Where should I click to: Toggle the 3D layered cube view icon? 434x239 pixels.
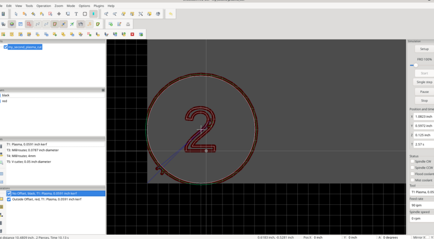click(x=11, y=24)
